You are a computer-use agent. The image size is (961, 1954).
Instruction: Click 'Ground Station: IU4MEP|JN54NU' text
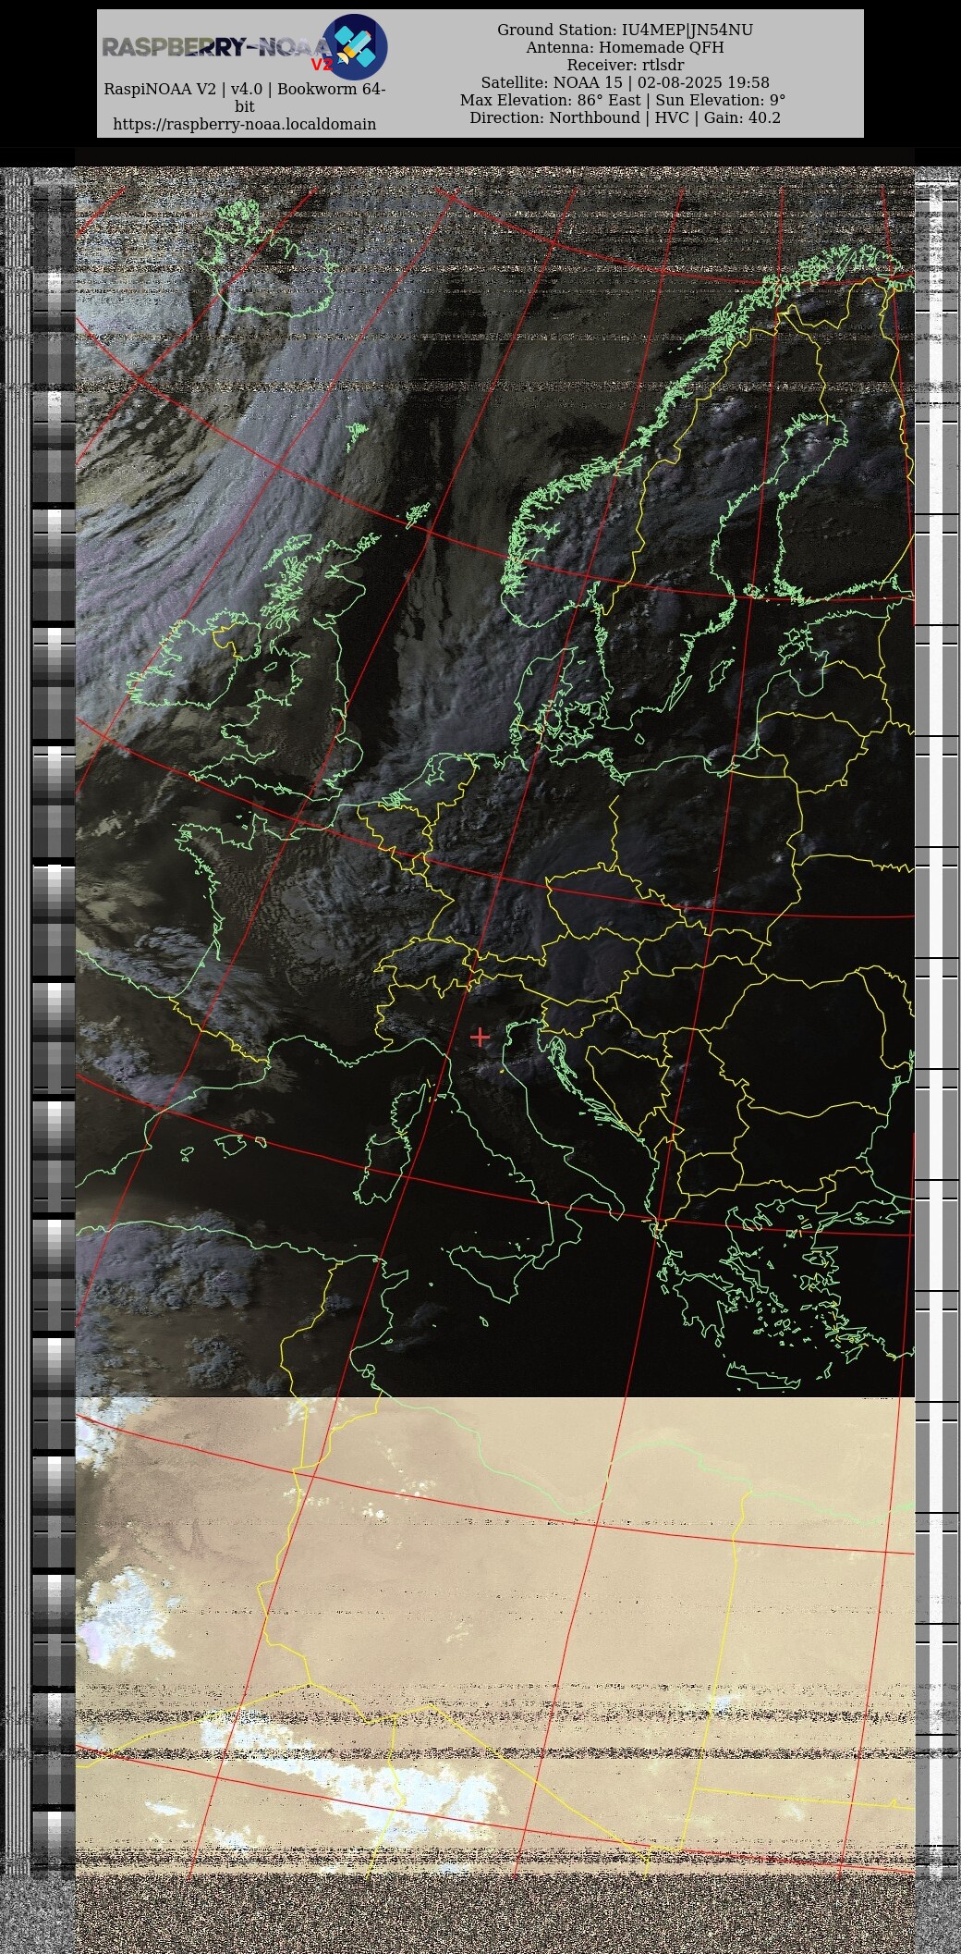(626, 30)
